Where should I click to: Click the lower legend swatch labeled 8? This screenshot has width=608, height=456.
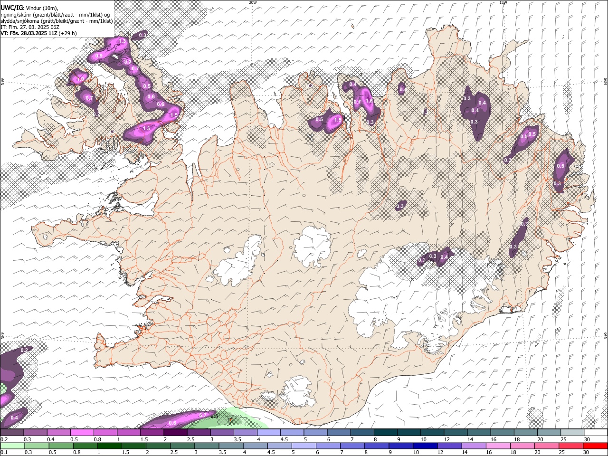point(377,446)
